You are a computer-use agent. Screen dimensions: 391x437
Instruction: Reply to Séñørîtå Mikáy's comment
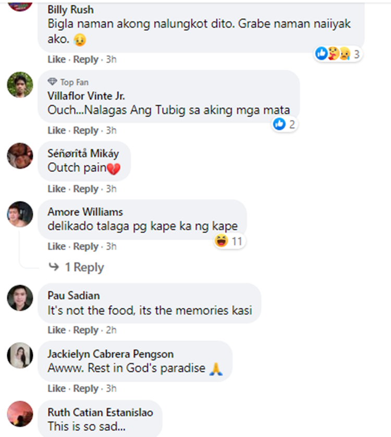(85, 189)
